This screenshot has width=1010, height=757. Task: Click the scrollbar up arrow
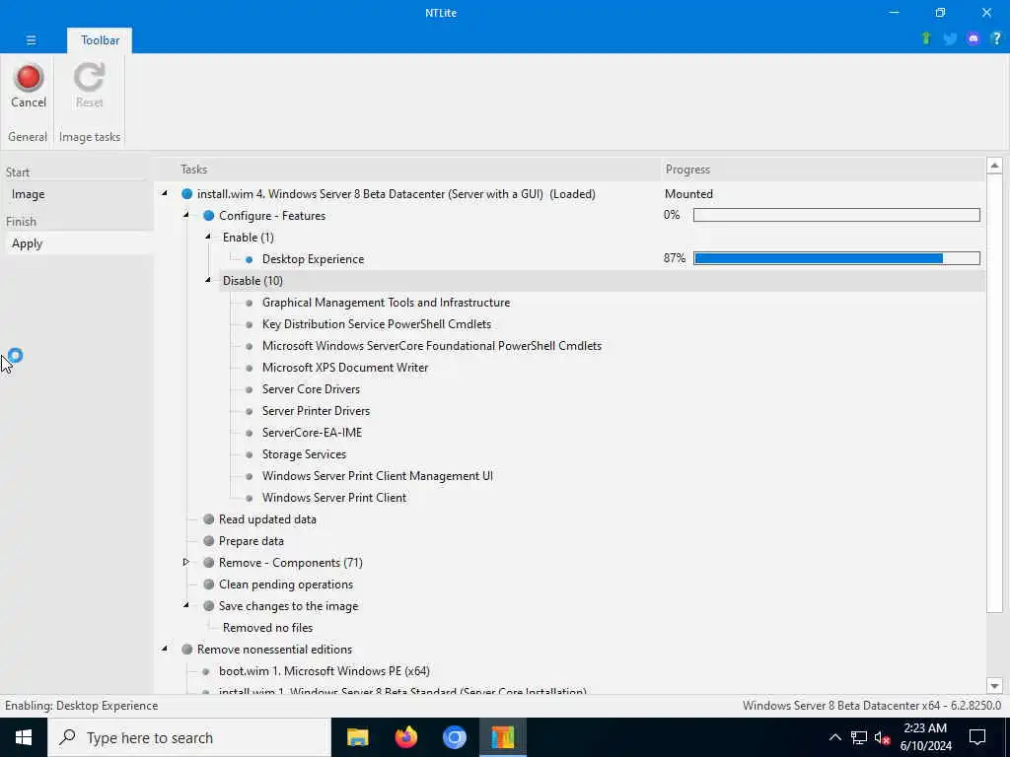point(994,166)
